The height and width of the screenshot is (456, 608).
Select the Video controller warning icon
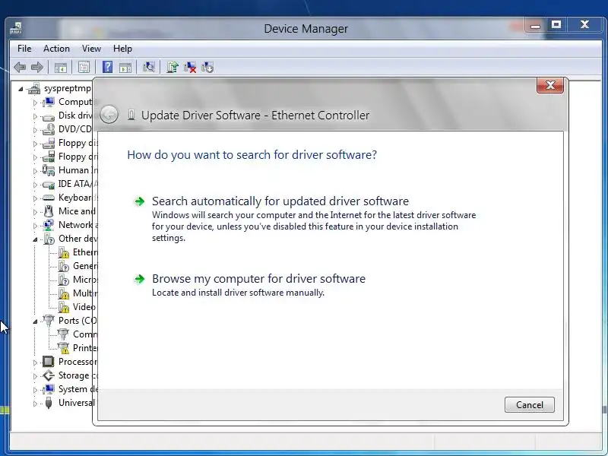[63, 307]
